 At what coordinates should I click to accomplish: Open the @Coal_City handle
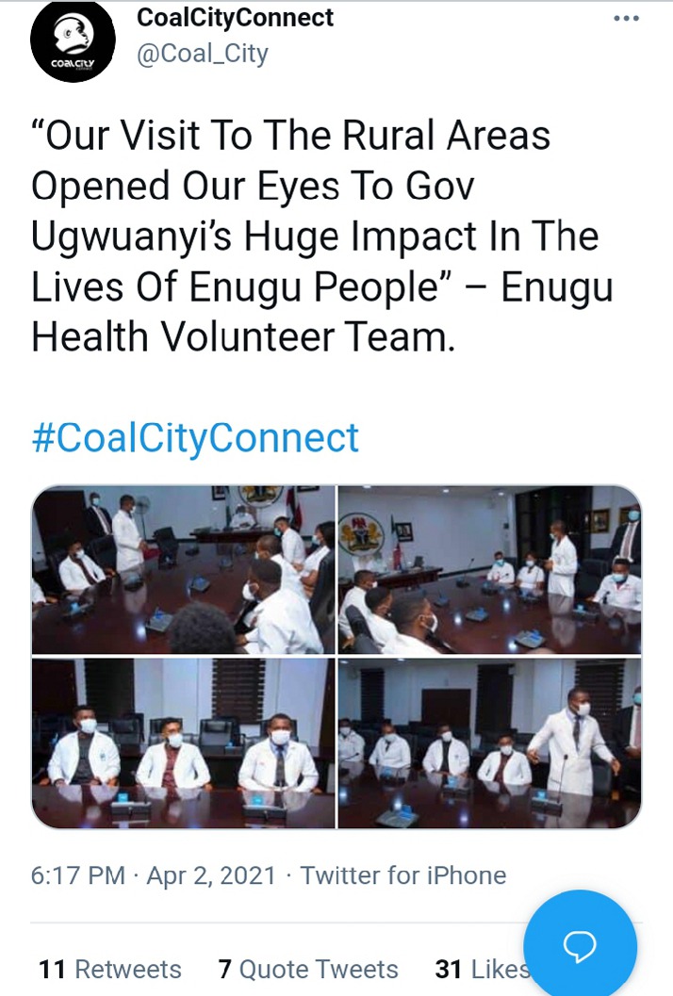point(203,54)
